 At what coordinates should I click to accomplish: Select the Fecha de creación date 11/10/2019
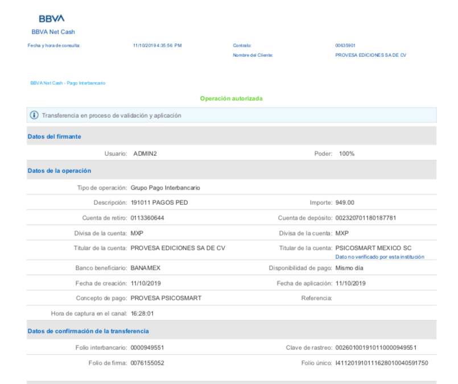click(146, 283)
